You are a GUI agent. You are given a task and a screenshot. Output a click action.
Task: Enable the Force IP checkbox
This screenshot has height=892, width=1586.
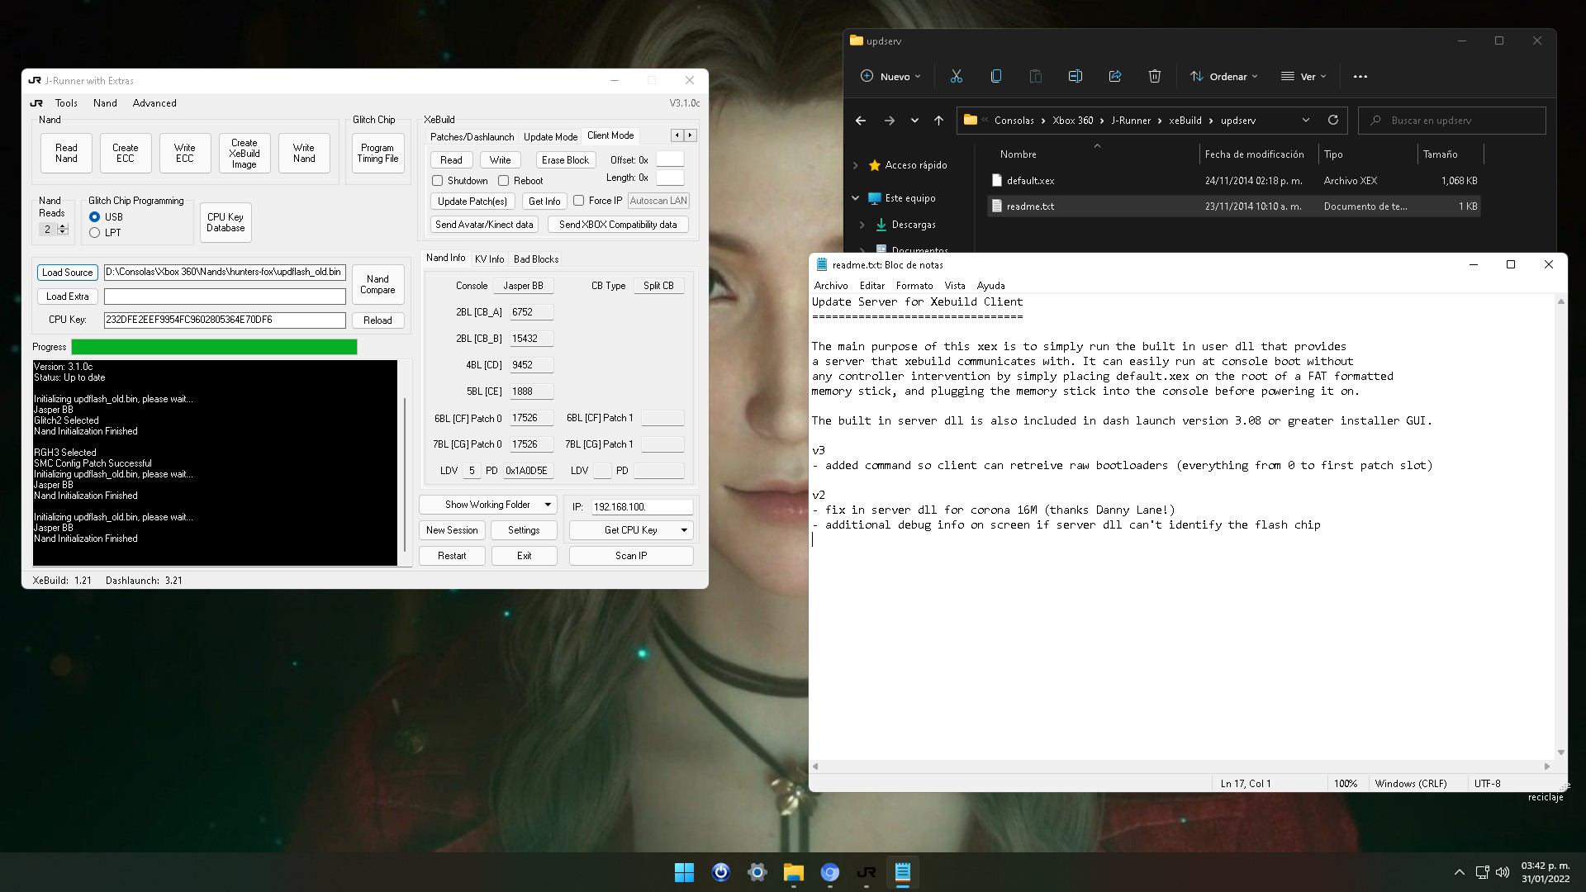click(579, 201)
